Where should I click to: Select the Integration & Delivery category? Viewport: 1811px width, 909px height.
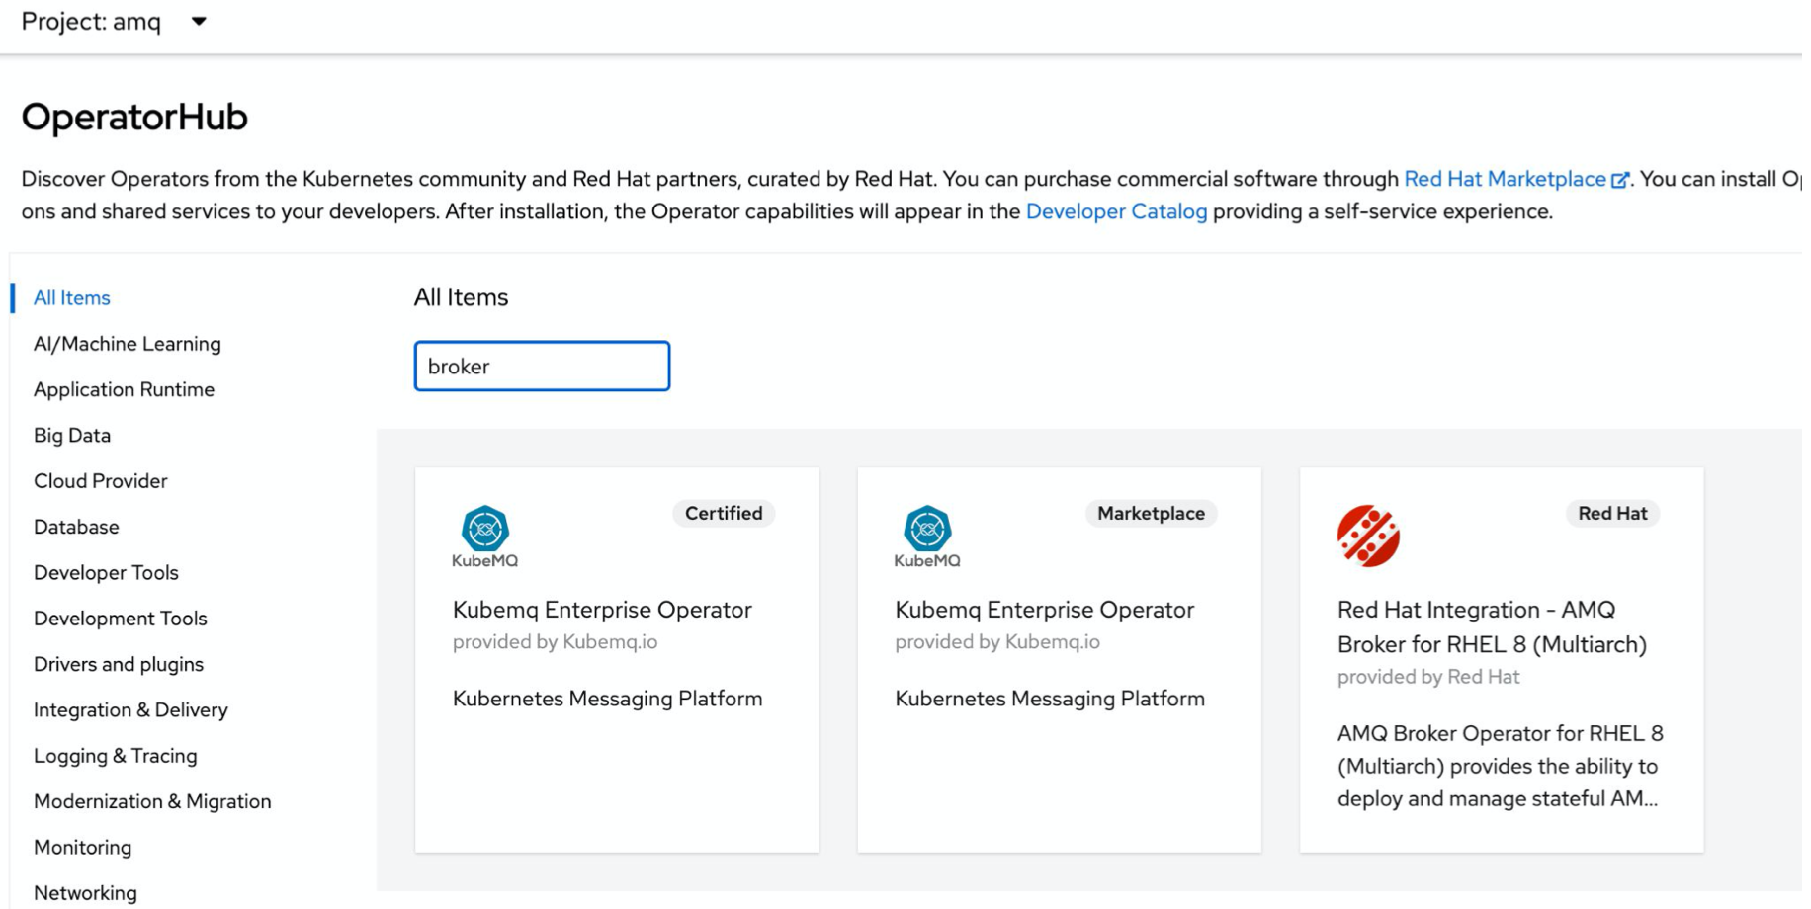[x=130, y=709]
